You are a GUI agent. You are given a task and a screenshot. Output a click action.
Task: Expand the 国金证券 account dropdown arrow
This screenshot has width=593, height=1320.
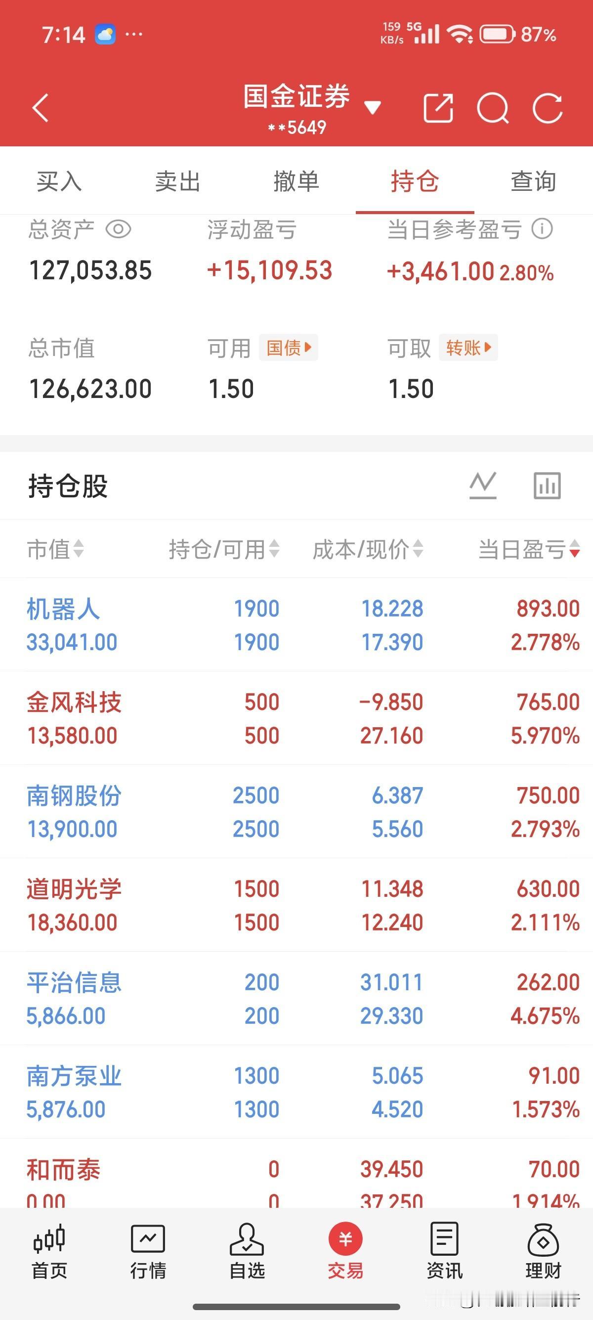[372, 108]
